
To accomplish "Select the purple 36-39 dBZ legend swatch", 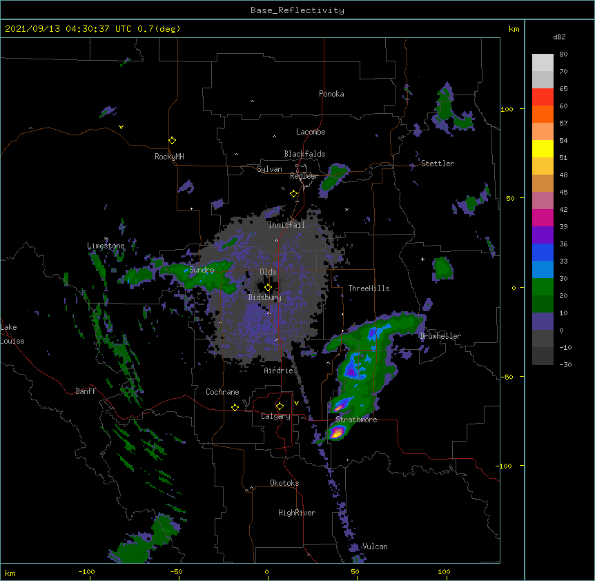I will pos(543,235).
